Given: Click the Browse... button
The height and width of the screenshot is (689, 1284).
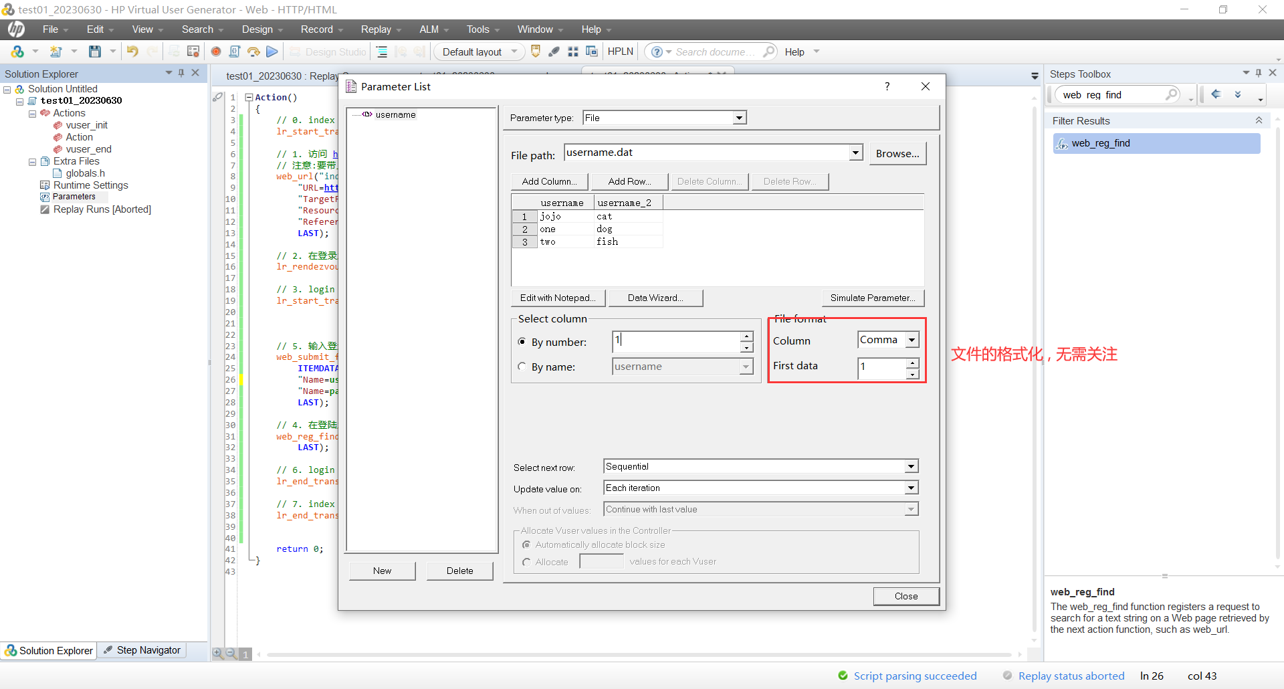Looking at the screenshot, I should [897, 153].
